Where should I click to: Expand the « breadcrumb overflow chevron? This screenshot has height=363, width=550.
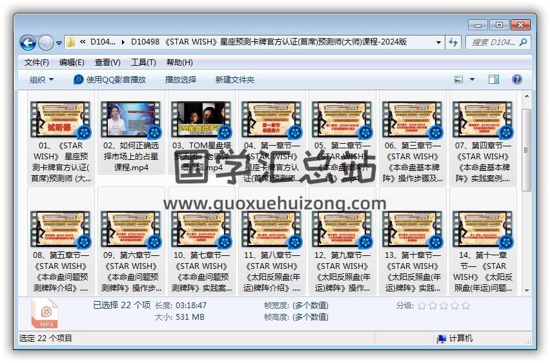[x=83, y=42]
